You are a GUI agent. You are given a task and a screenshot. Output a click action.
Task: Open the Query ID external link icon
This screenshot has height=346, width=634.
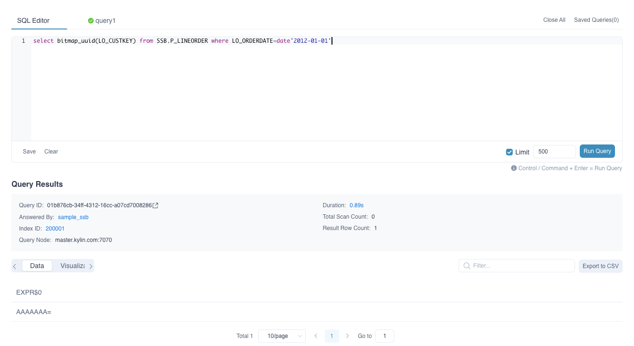click(x=156, y=205)
